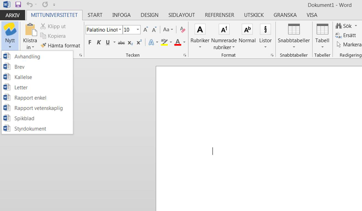Open the Tecken dialog launcher
This screenshot has height=211, width=362.
click(x=185, y=55)
